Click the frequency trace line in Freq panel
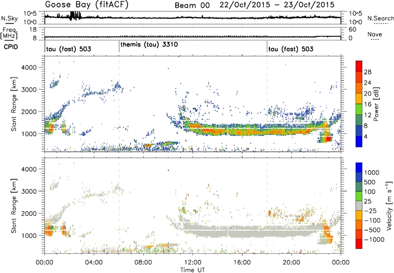Viewport: 394px width, 273px height. click(193, 37)
